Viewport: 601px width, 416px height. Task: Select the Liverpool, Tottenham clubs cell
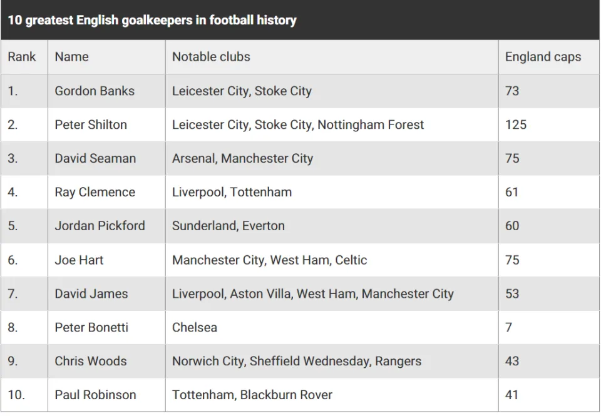[x=332, y=192]
